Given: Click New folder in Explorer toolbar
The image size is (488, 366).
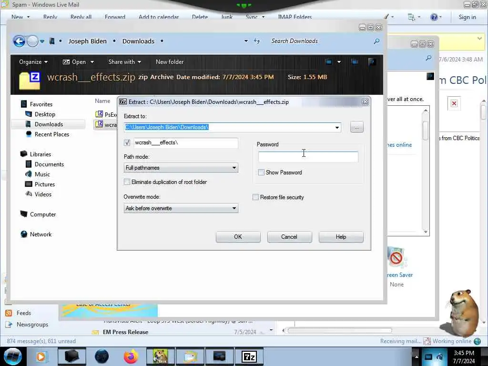Looking at the screenshot, I should [170, 62].
